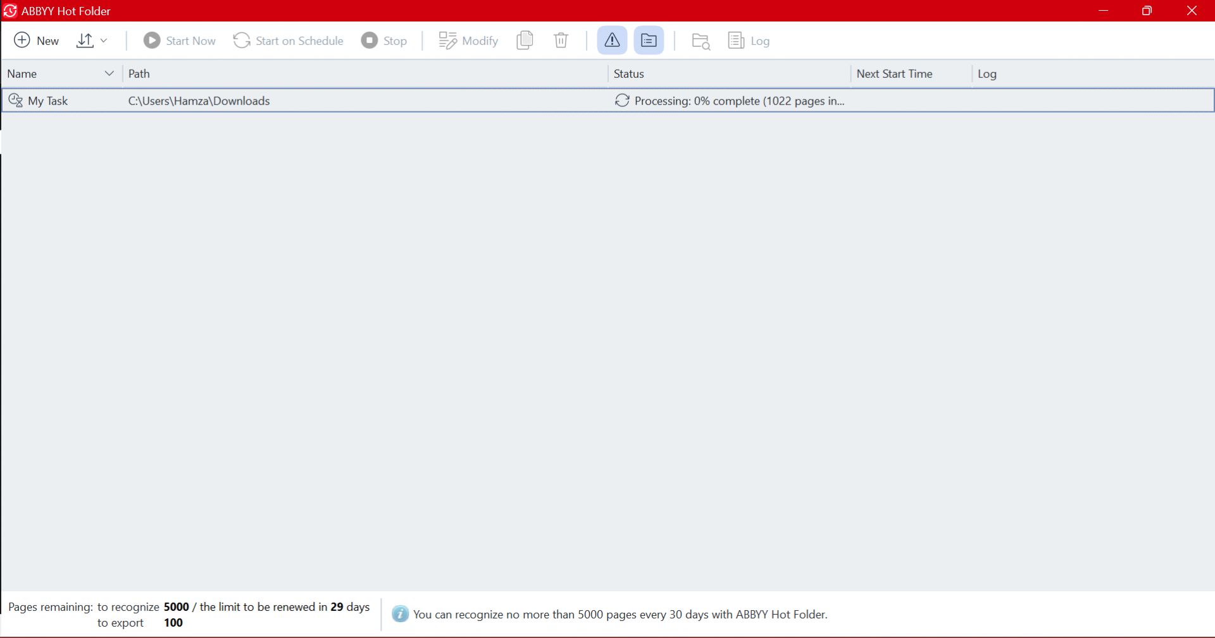Click the Start Now button
1215x638 pixels.
179,41
